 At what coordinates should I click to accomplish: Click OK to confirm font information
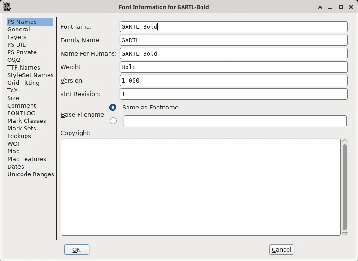(76, 250)
